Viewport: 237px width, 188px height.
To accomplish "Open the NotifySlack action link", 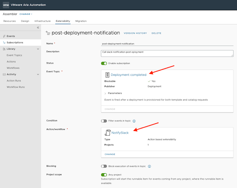I will [x=120, y=132].
